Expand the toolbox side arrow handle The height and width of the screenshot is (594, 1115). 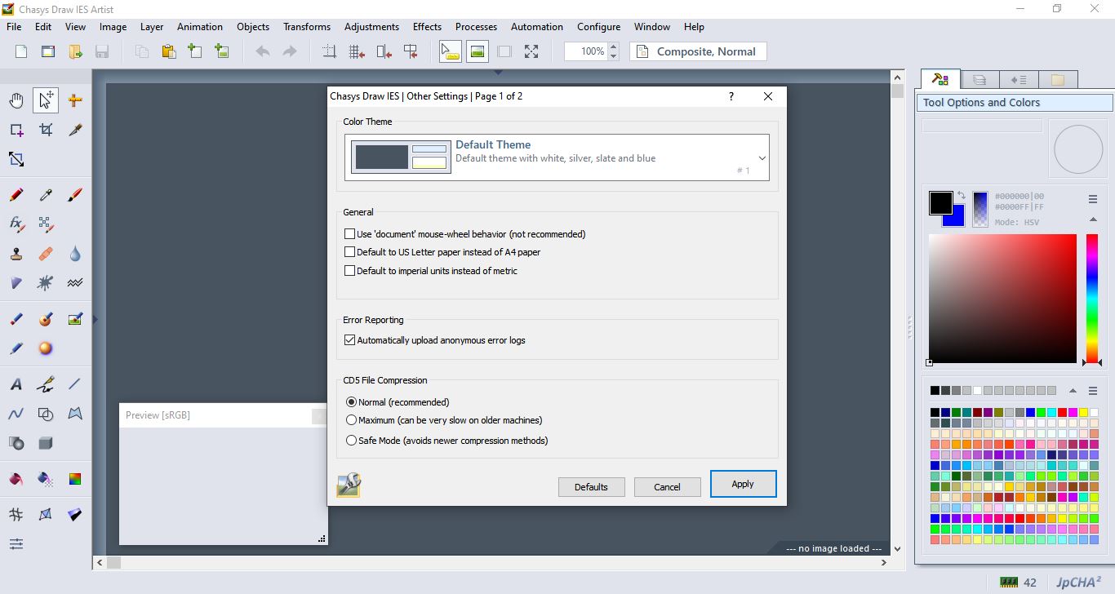pyautogui.click(x=95, y=320)
